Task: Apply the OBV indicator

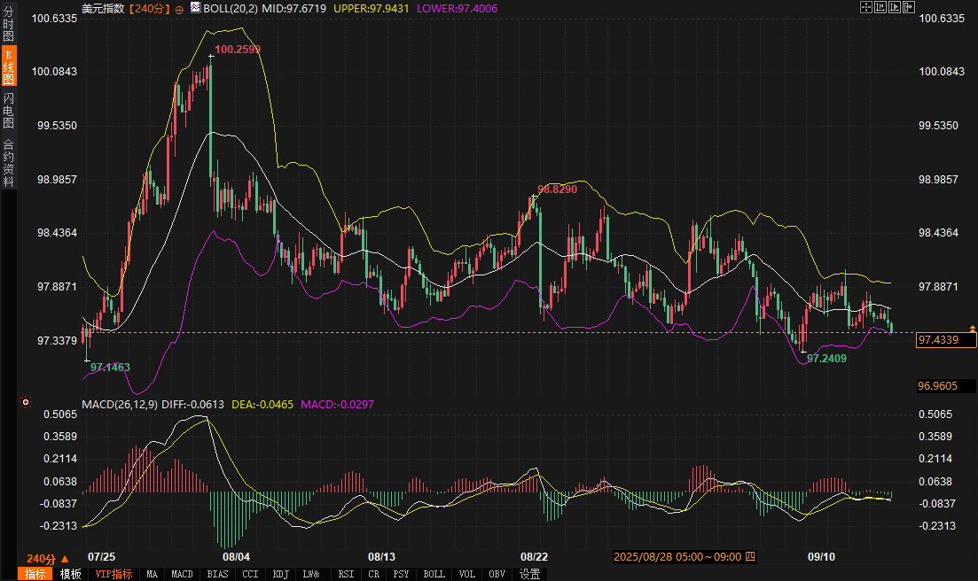Action: (497, 574)
